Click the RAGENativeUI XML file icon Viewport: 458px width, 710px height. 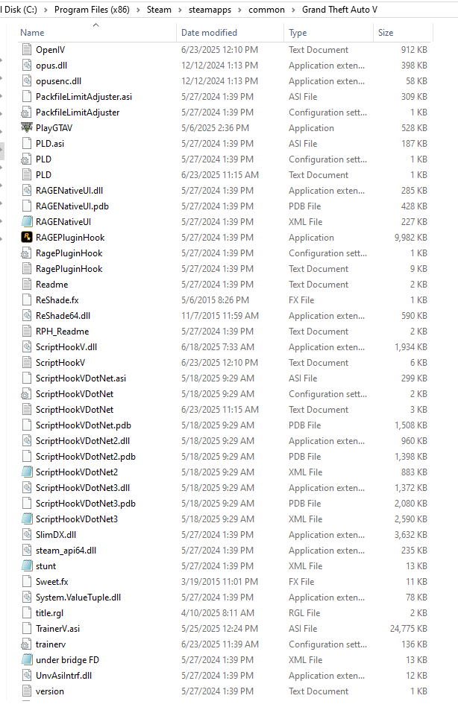[27, 222]
